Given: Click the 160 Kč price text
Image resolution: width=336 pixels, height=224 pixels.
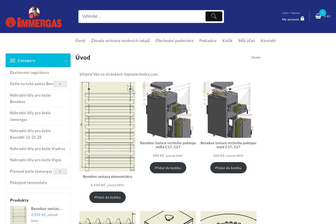Looking at the screenshot, I should [219, 156].
